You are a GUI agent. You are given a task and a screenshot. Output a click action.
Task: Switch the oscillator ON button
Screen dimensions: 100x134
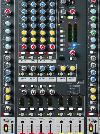pyautogui.click(x=61, y=22)
